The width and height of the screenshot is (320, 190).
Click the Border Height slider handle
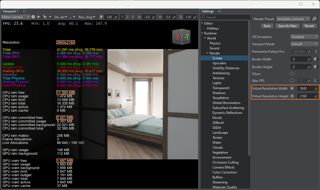[315, 67]
